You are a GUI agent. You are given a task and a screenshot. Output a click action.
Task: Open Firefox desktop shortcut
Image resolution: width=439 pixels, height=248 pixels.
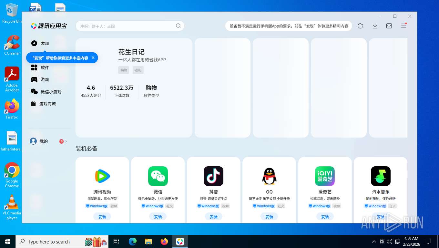pos(12,109)
